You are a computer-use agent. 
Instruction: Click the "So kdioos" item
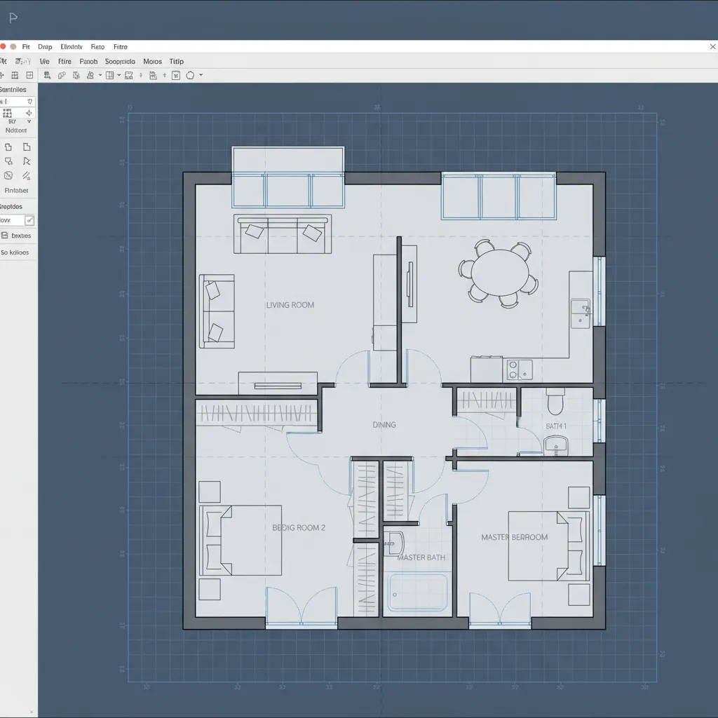15,252
